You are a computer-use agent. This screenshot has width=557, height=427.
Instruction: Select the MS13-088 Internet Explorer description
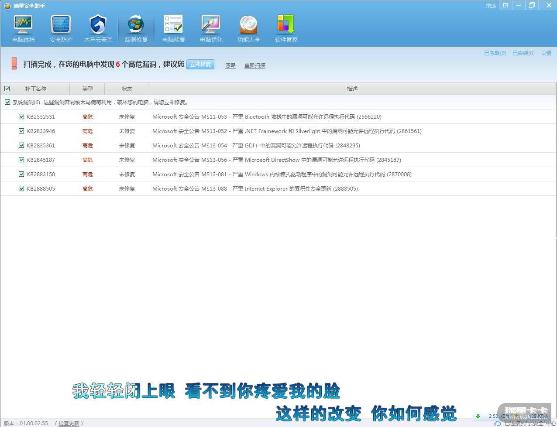point(255,188)
